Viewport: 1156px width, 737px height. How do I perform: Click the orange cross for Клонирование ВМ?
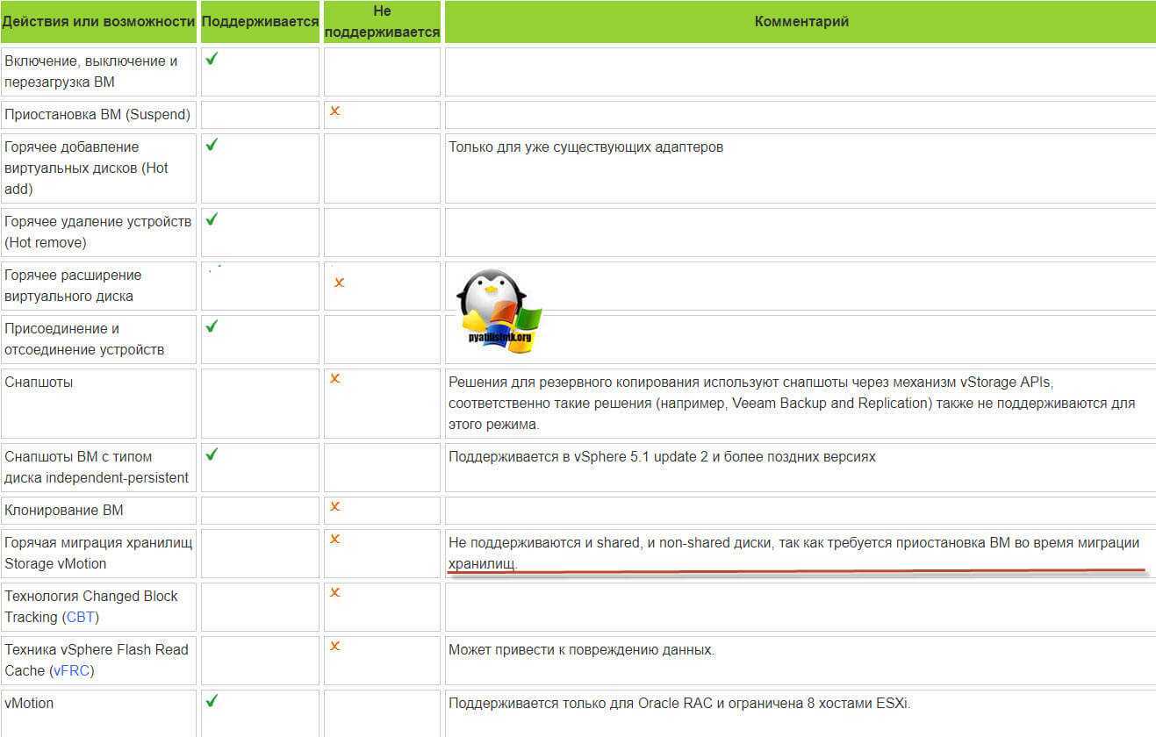[334, 506]
